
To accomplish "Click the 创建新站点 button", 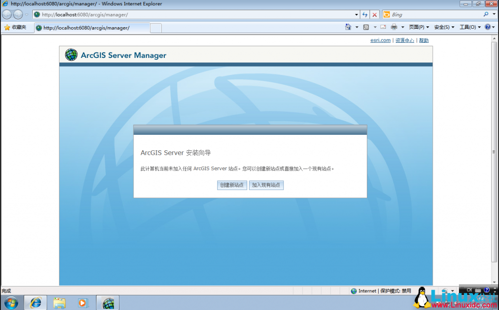I will coord(232,185).
